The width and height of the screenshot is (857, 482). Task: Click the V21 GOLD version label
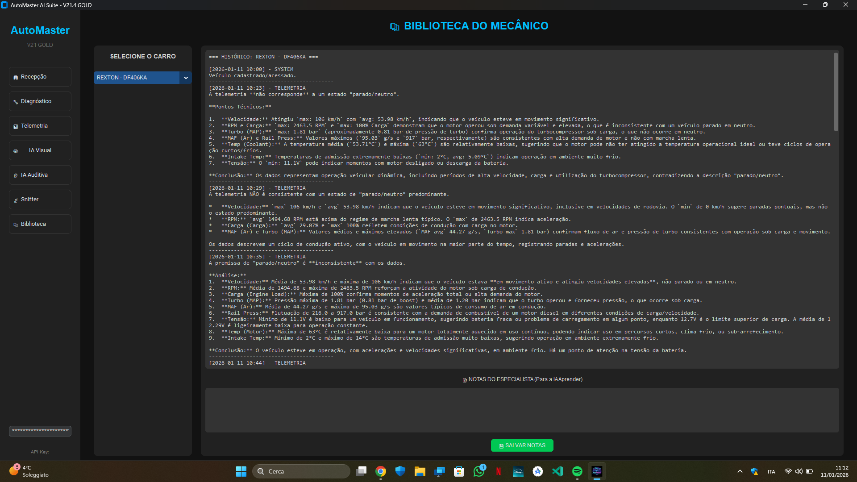(x=40, y=45)
